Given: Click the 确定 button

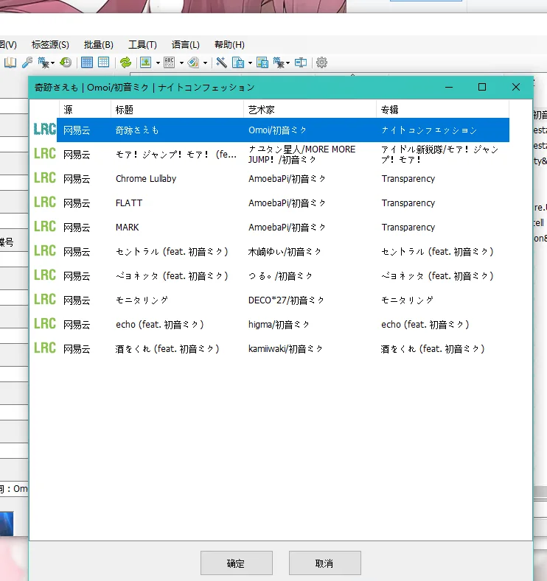Looking at the screenshot, I should (x=237, y=563).
